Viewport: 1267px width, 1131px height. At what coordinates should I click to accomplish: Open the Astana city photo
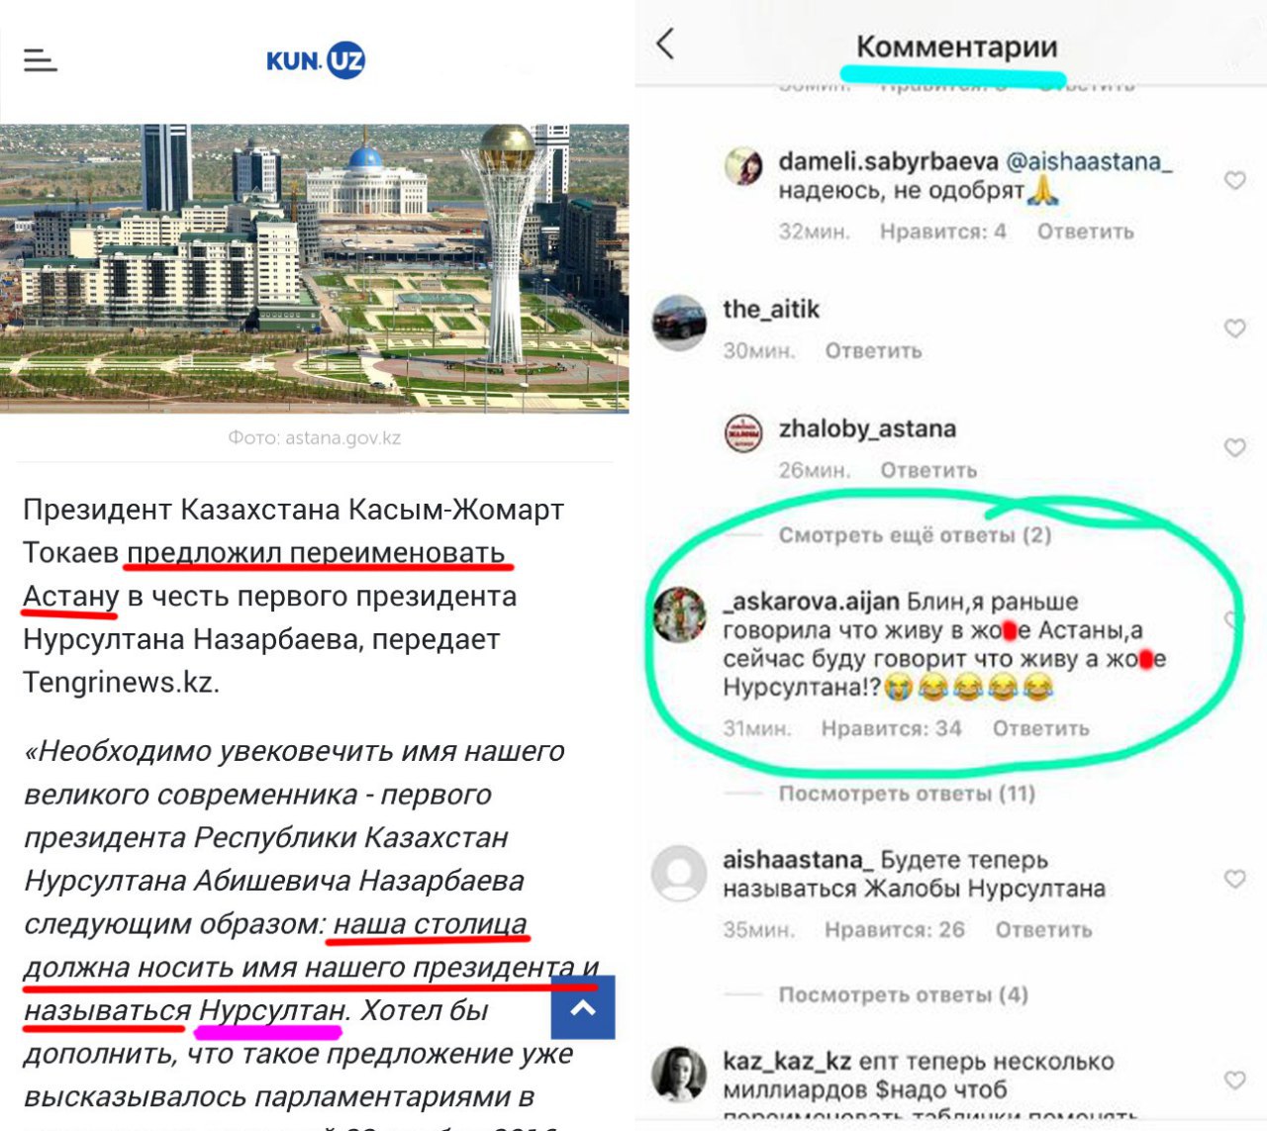coord(315,267)
